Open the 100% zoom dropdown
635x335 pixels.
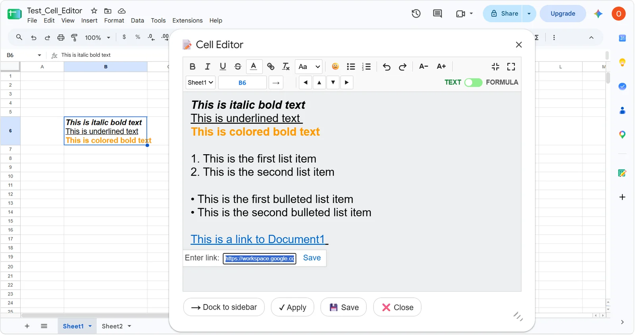click(97, 38)
